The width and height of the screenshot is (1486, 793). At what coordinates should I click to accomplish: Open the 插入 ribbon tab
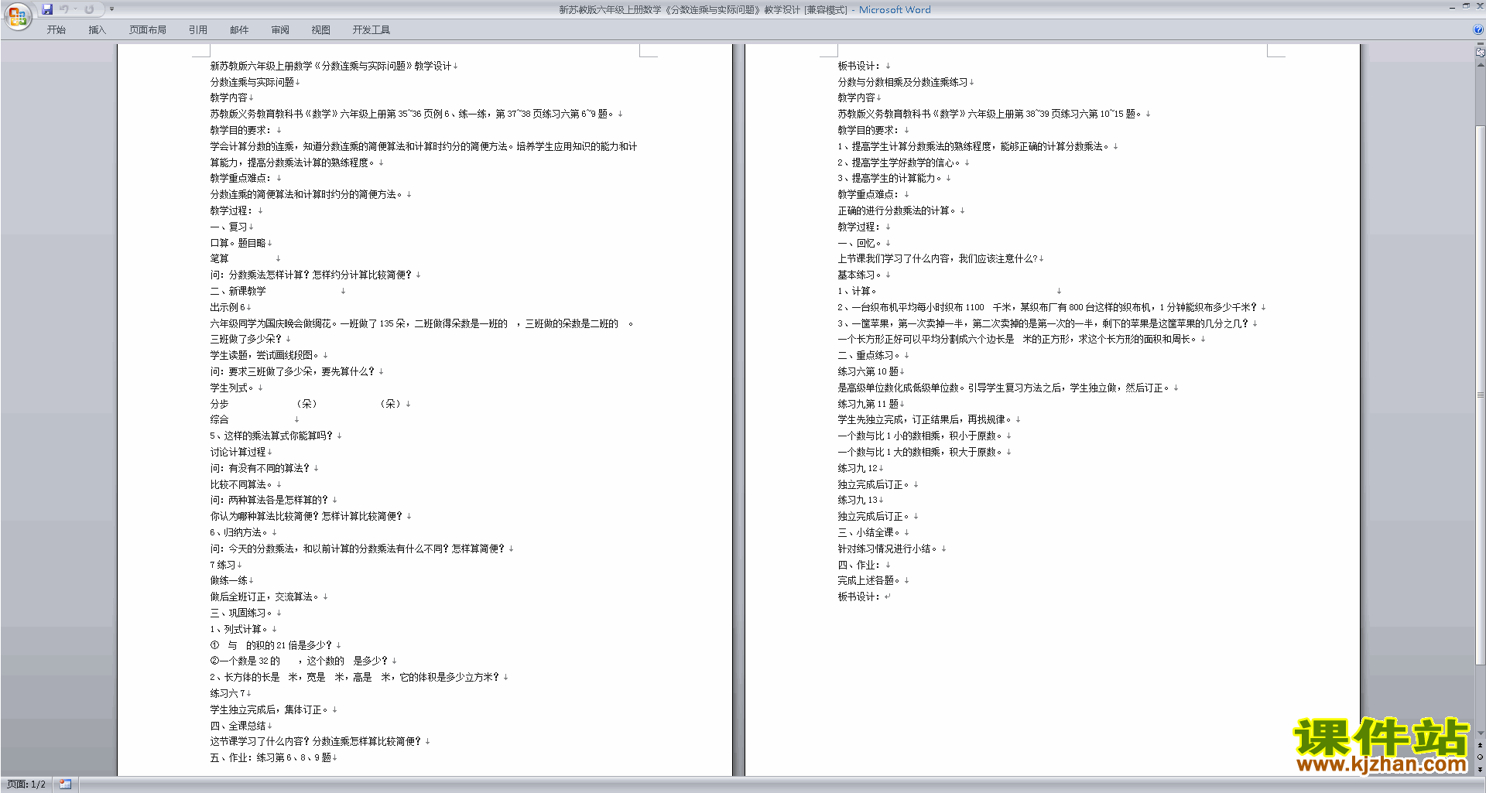coord(97,30)
